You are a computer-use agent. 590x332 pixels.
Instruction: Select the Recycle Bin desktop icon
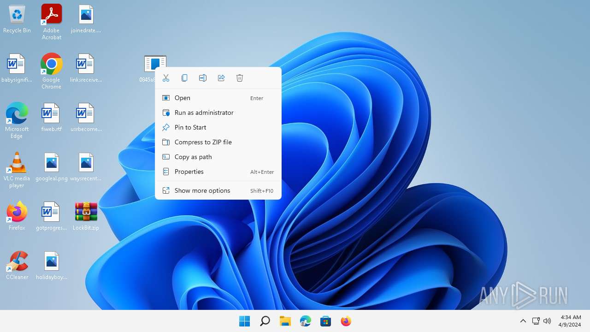coord(17,19)
